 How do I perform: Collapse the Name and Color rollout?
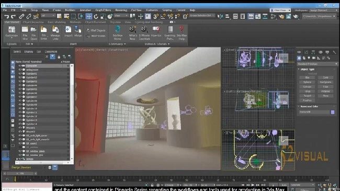[299, 106]
